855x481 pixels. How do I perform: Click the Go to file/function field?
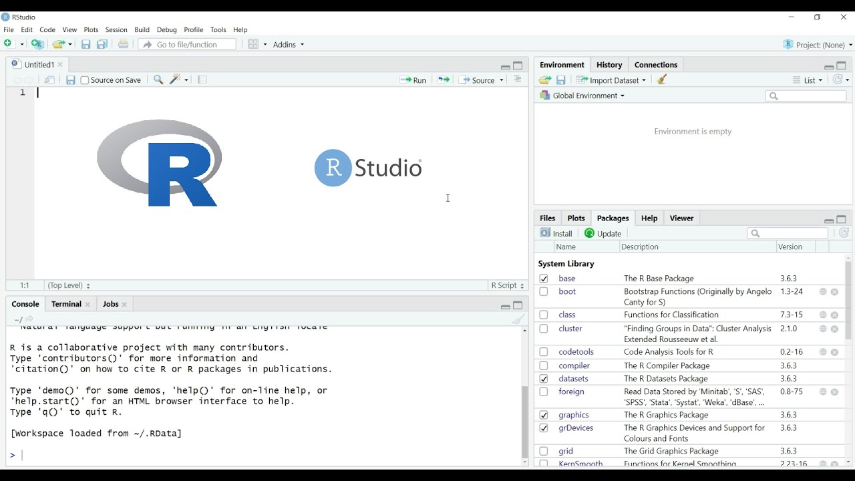pos(187,45)
